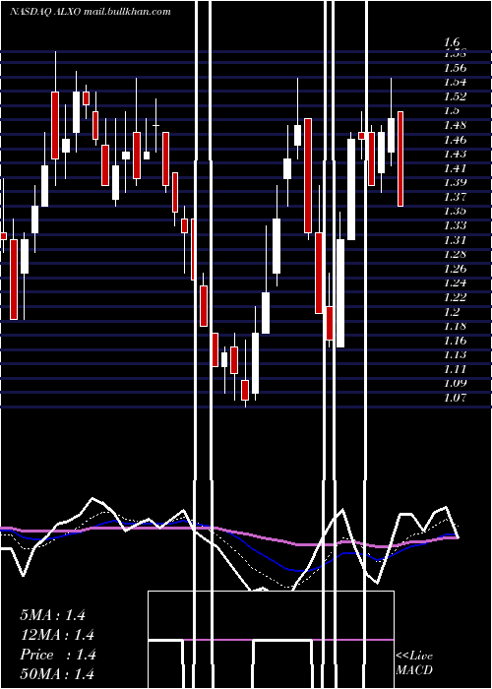This screenshot has width=492, height=689.
Task: Click the 1.13 price axis label
Action: (455, 354)
